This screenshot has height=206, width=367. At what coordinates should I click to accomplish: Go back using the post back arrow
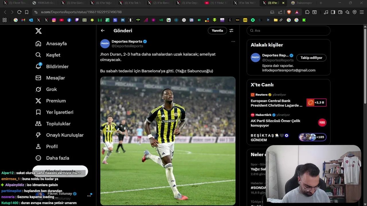103,31
